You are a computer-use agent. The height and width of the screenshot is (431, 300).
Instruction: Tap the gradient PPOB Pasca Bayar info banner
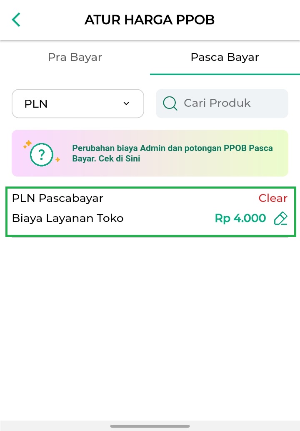point(150,153)
